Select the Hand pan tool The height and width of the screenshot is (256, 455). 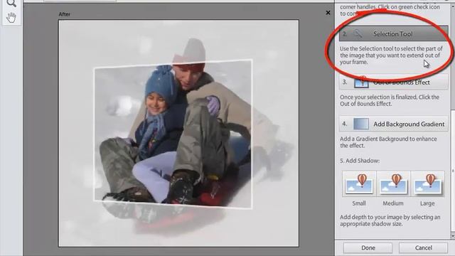coord(11,17)
